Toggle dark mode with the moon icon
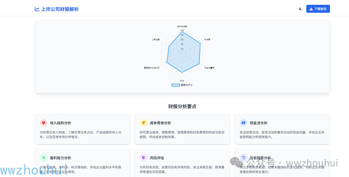 click(x=301, y=9)
